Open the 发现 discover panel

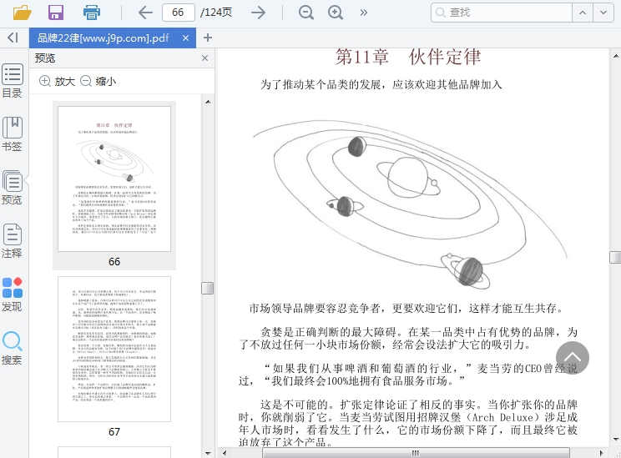pyautogui.click(x=13, y=294)
